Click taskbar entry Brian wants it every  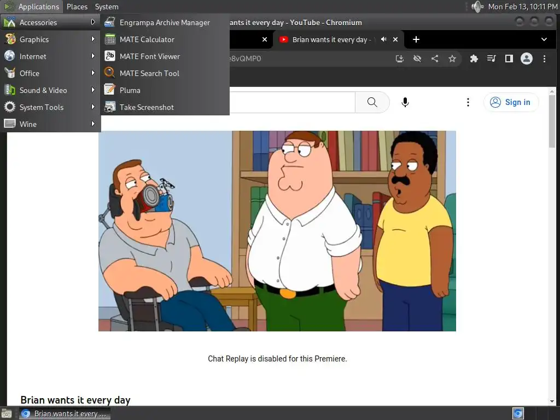click(65, 413)
